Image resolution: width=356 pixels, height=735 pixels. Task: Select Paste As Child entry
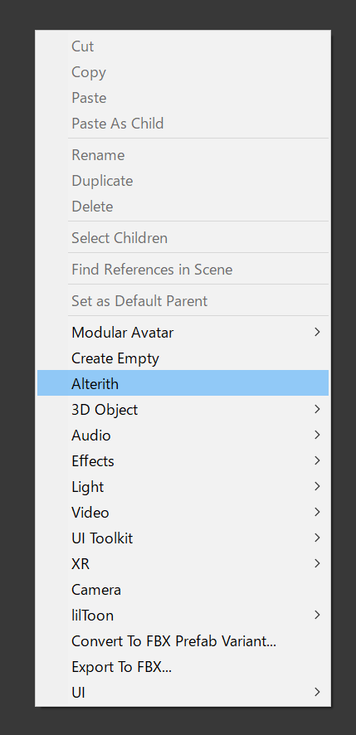pyautogui.click(x=183, y=124)
